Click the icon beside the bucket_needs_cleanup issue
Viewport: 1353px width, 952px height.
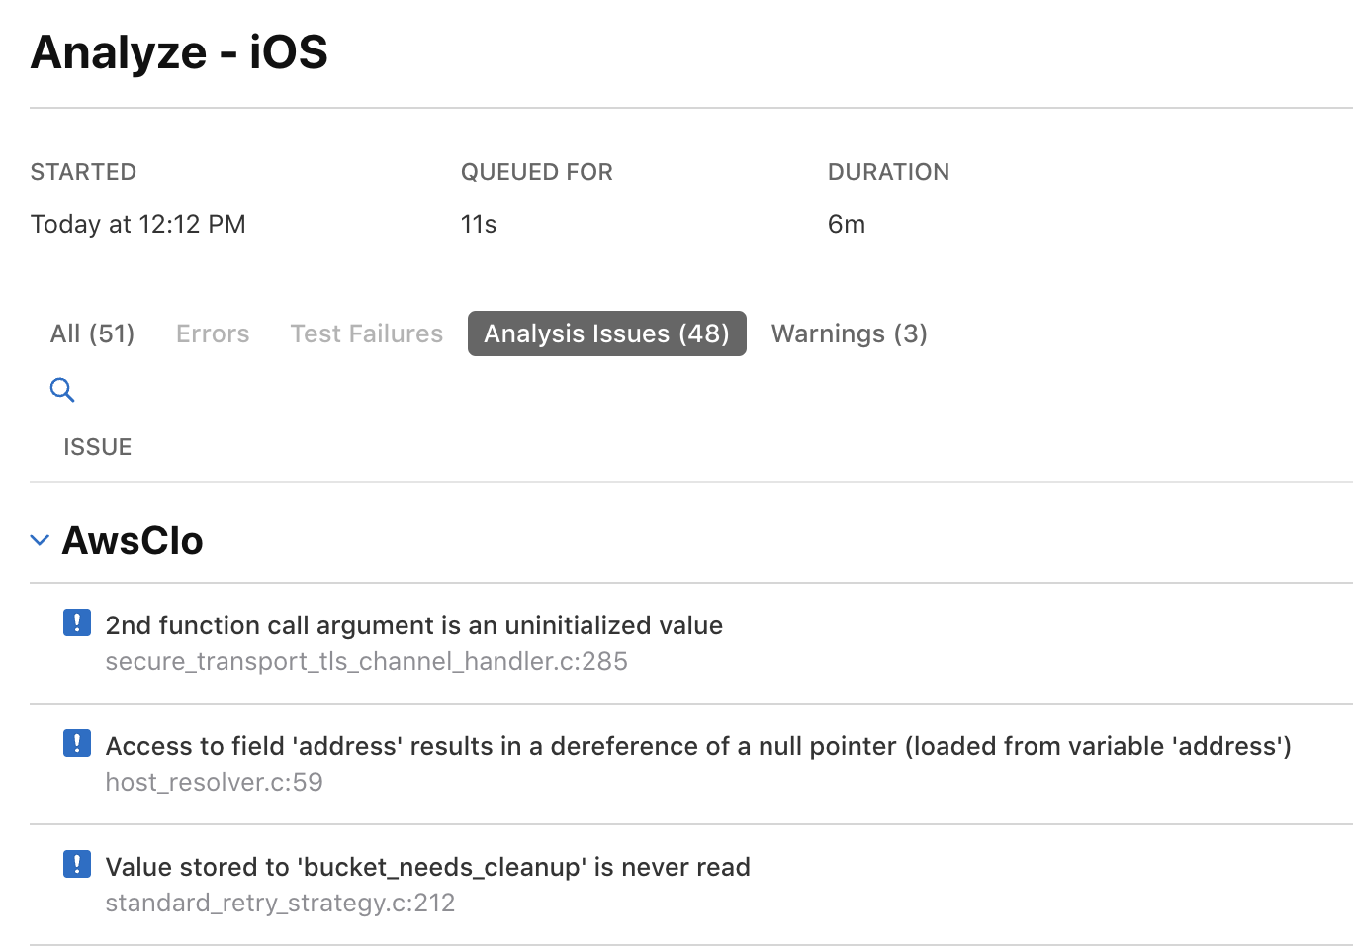click(x=77, y=864)
